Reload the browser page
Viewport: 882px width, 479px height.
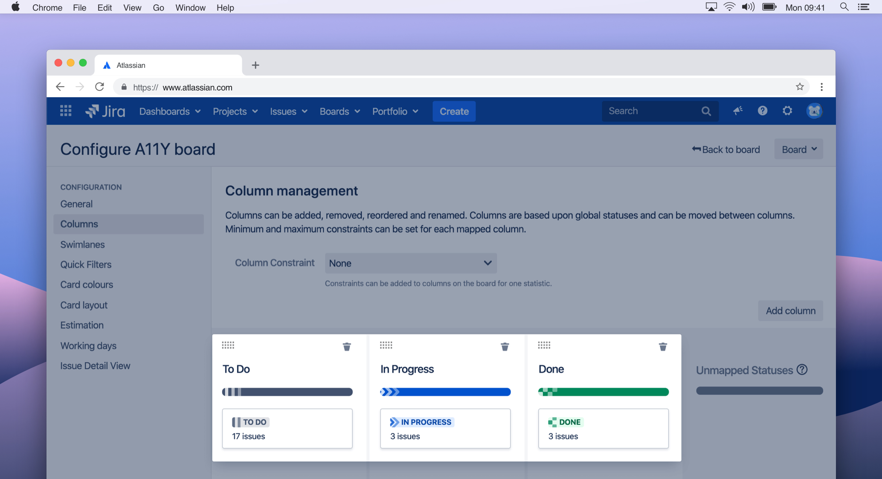[100, 87]
